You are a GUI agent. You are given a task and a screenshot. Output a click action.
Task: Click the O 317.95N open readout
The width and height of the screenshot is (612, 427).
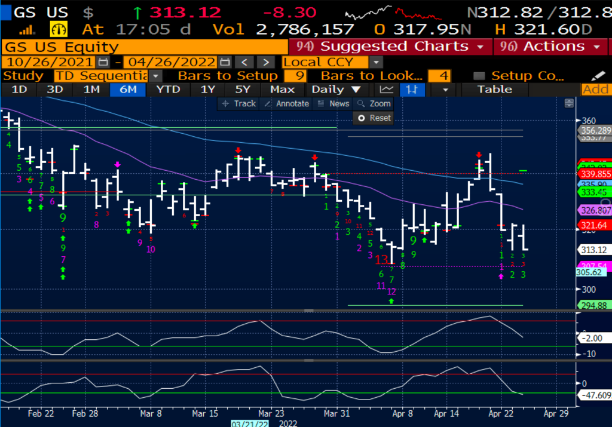tap(423, 29)
